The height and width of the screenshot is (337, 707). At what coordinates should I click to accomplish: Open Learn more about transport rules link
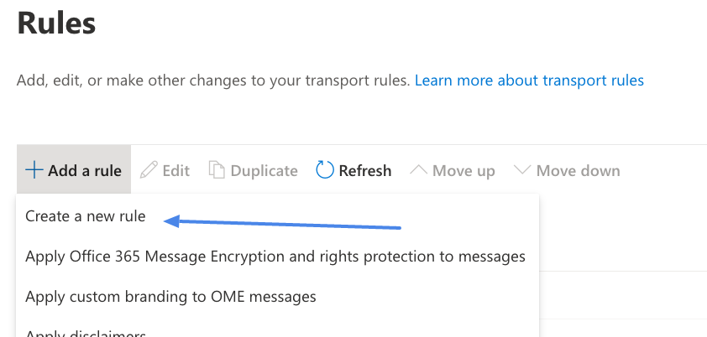pos(529,80)
